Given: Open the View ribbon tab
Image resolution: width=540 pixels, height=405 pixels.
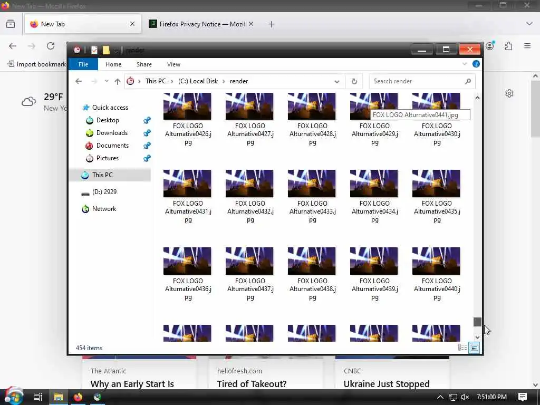Looking at the screenshot, I should click(x=173, y=64).
